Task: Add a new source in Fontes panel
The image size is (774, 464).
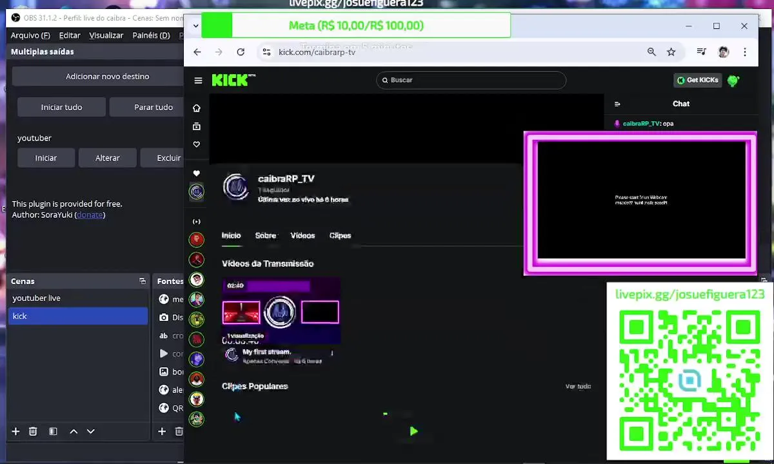Action: 162,431
